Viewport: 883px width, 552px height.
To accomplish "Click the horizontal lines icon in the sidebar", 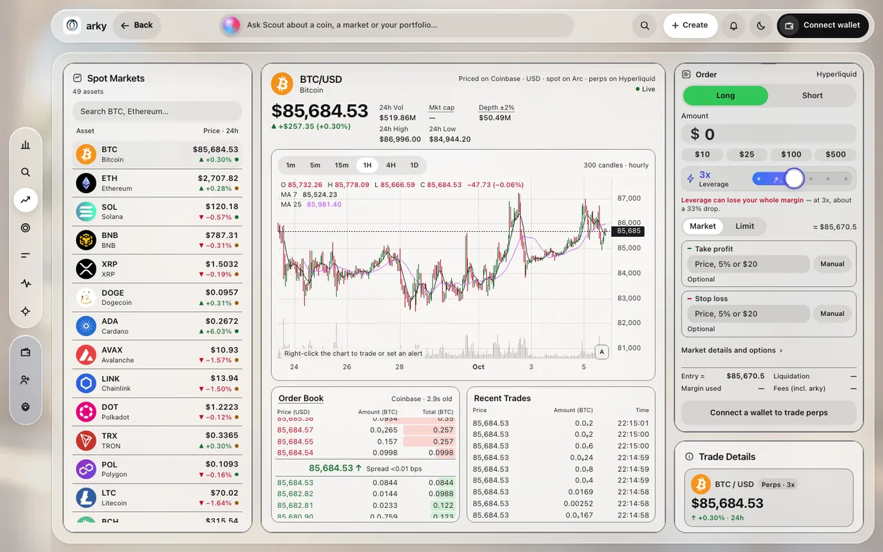I will coord(26,255).
